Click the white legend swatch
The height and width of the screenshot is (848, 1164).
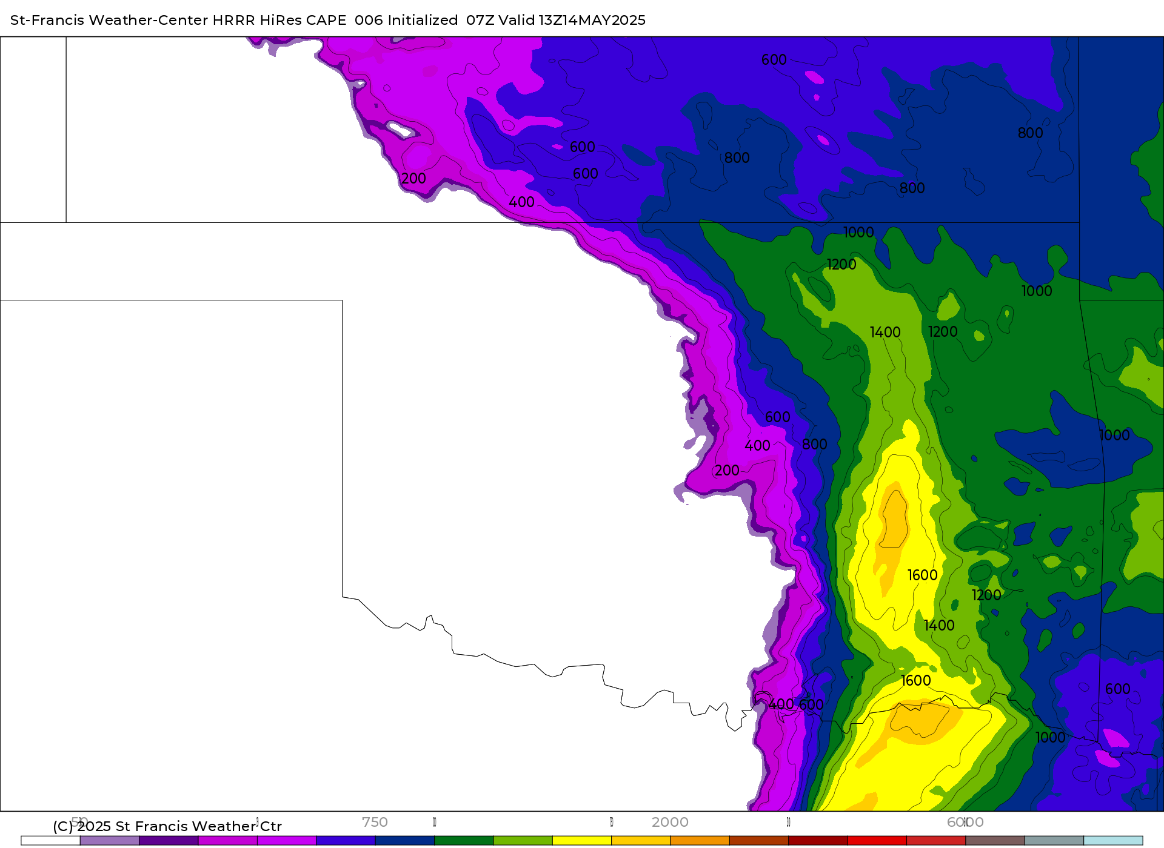coord(50,841)
